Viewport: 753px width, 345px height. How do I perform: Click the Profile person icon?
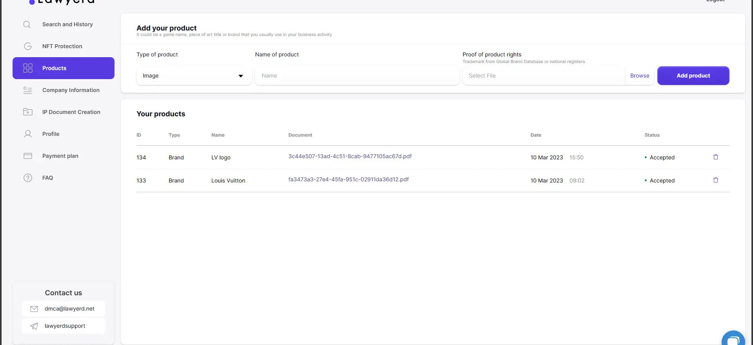tap(28, 134)
